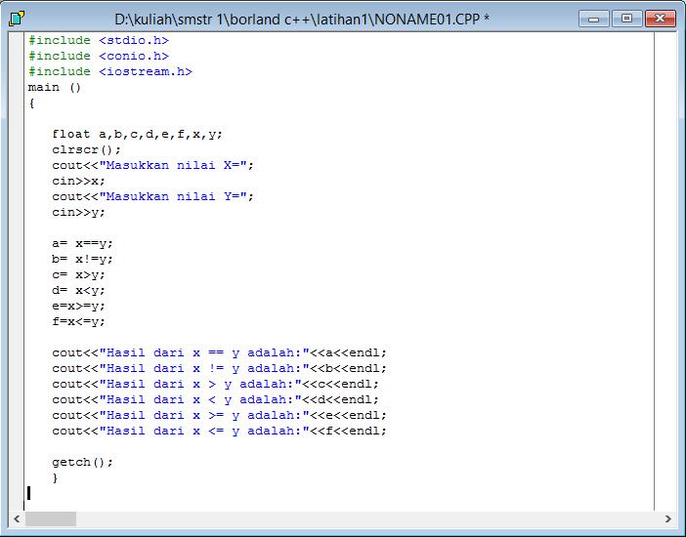
Task: Minimize the NONAME01.CPP editor window
Action: [x=594, y=19]
